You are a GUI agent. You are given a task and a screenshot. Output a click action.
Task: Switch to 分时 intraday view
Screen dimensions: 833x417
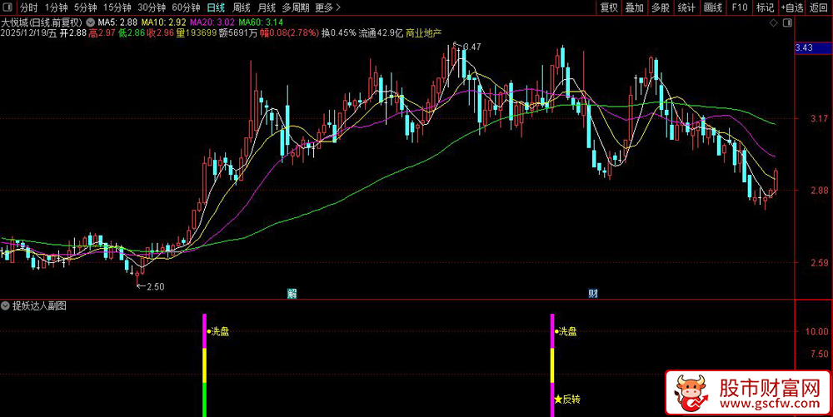pyautogui.click(x=29, y=7)
